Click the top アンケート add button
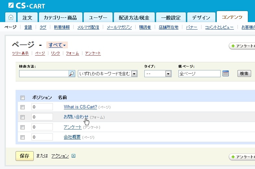255x169 pixels. 242,46
